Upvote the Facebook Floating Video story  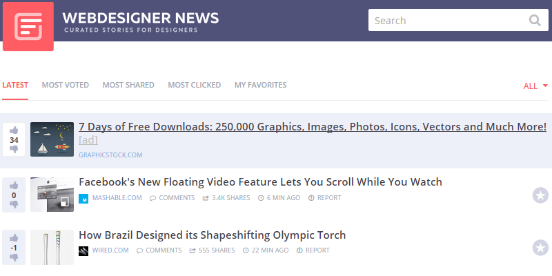14,184
